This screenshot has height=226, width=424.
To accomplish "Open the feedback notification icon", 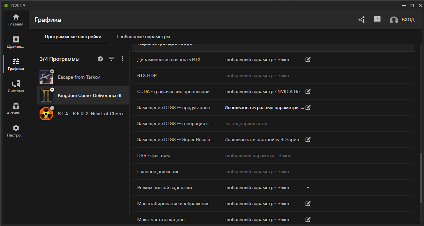I will pyautogui.click(x=377, y=20).
